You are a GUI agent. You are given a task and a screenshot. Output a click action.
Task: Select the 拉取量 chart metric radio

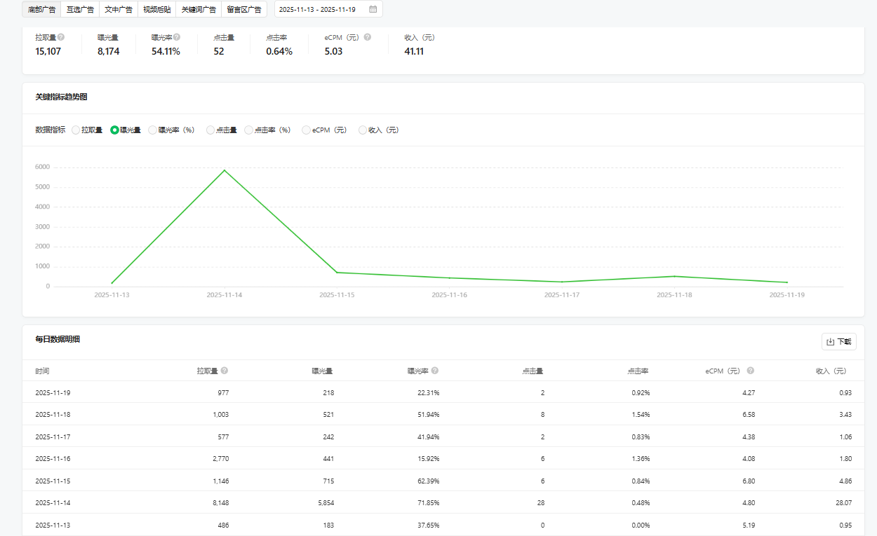76,130
